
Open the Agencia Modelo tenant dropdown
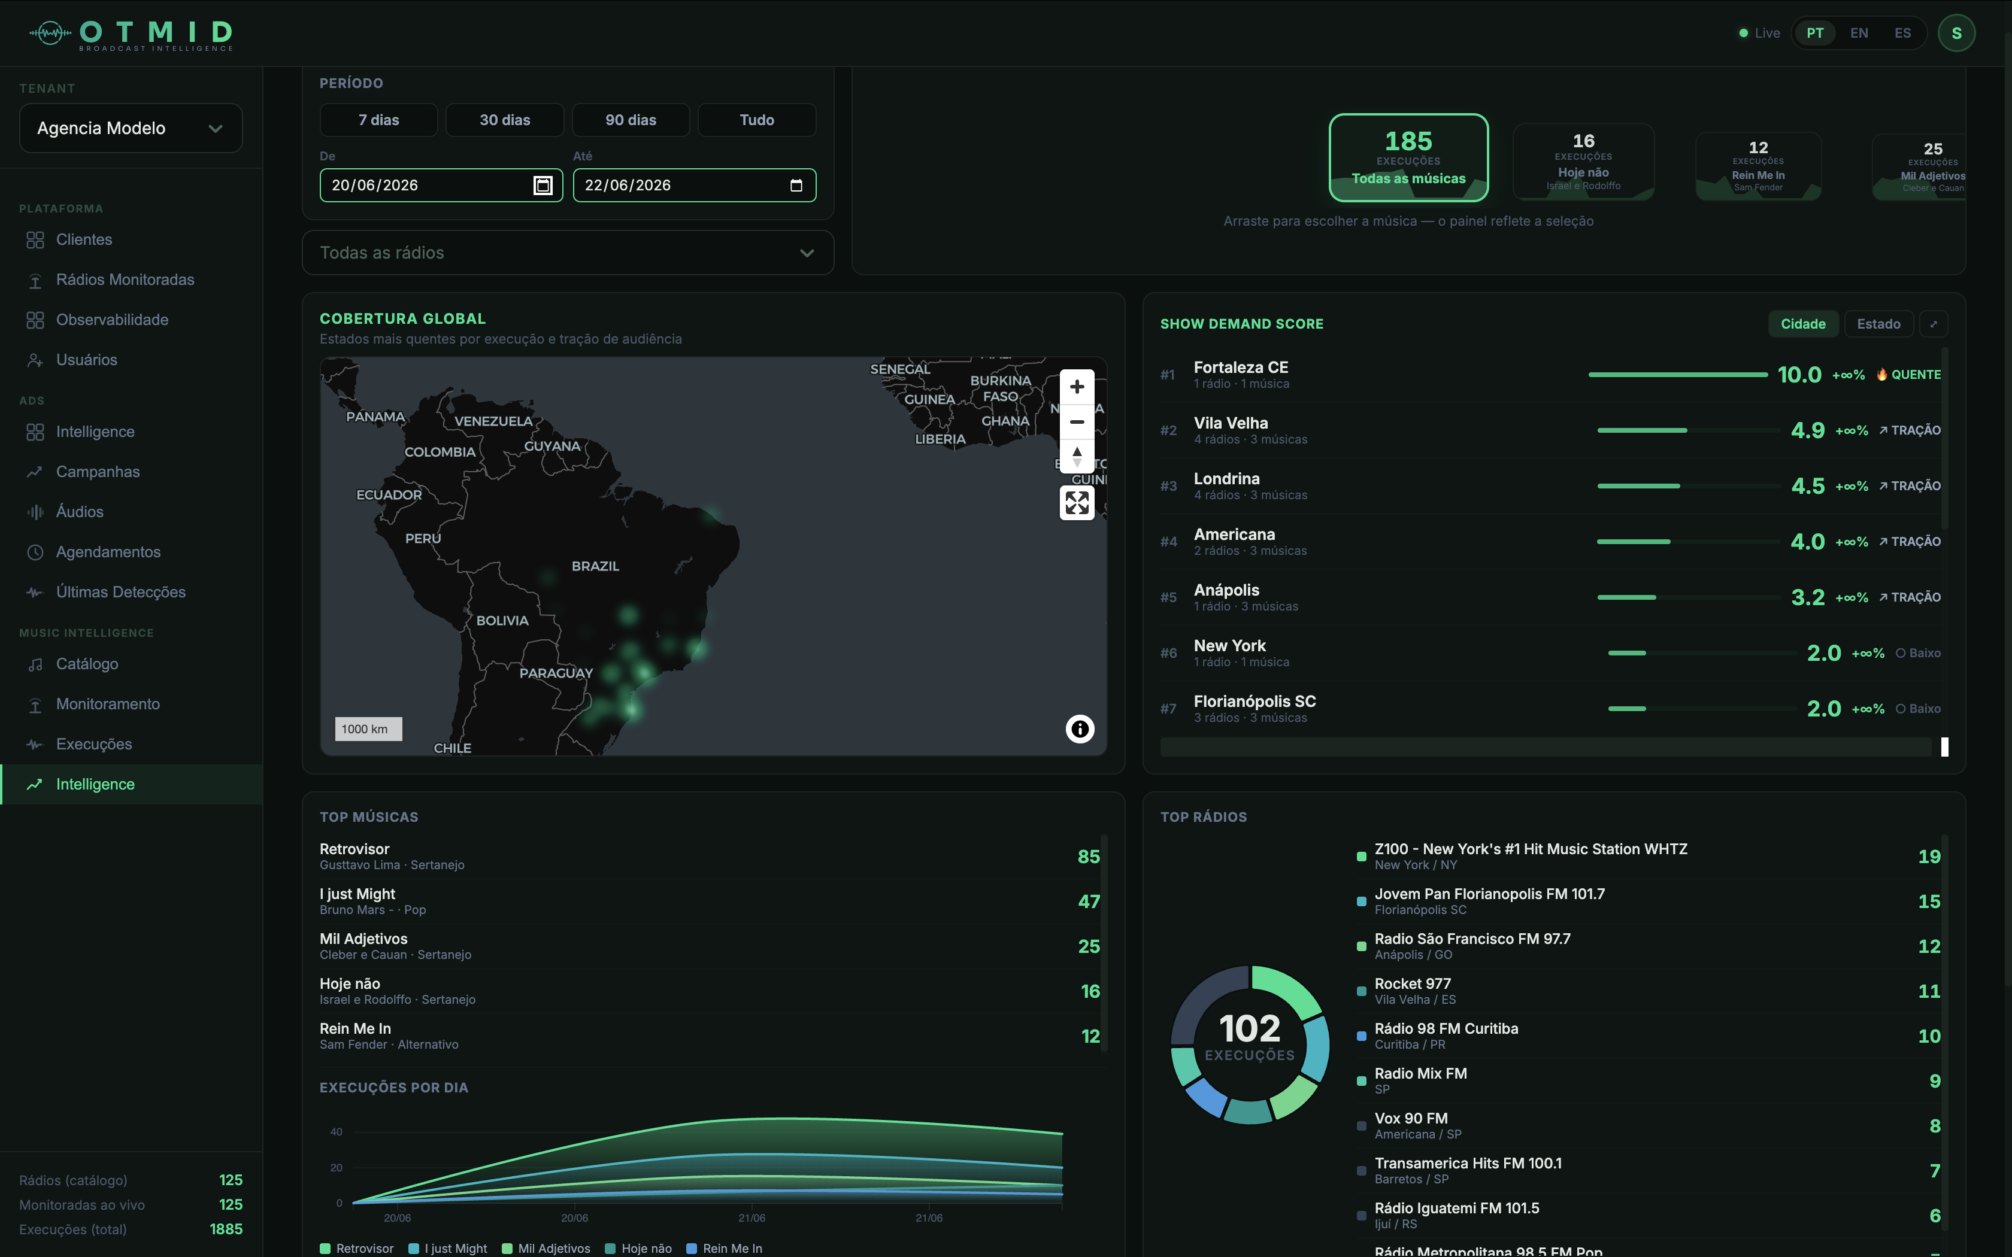[131, 128]
